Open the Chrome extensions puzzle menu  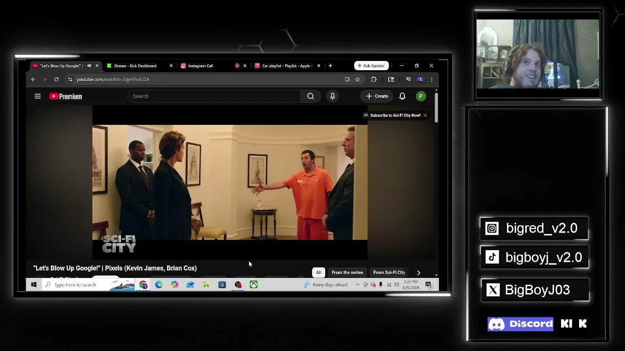(374, 79)
